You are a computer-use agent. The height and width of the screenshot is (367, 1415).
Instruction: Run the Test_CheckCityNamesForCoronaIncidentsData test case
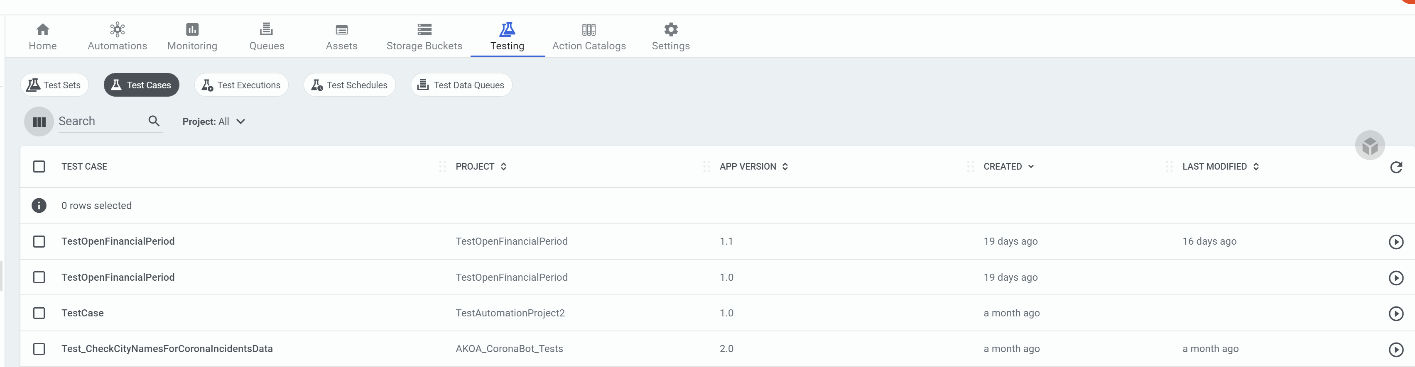pyautogui.click(x=1396, y=350)
